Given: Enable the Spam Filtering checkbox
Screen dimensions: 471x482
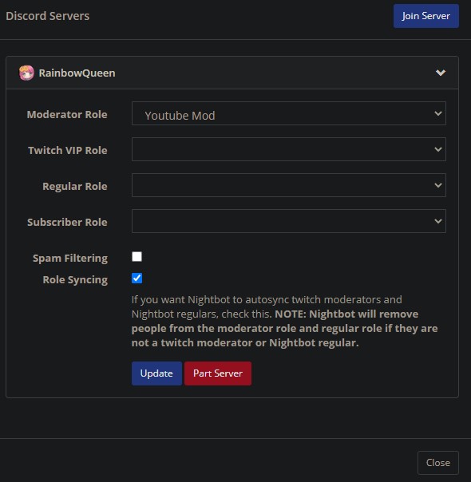Looking at the screenshot, I should click(137, 257).
